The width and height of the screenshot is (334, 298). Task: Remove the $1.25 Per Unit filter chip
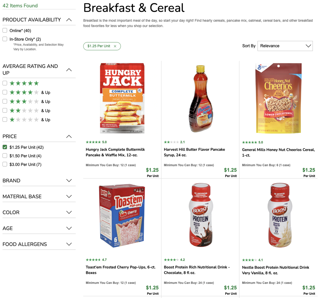click(115, 46)
